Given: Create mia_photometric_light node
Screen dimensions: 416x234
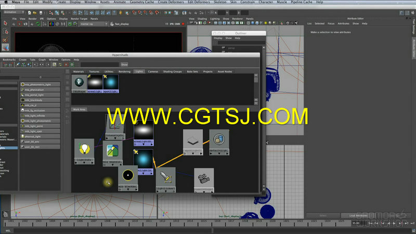Looking at the screenshot, I should [x=40, y=84].
